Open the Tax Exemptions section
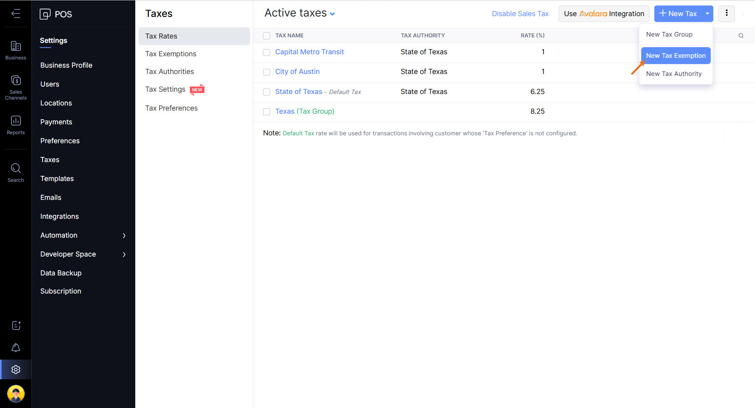Screen dimensions: 755x408 coord(171,54)
